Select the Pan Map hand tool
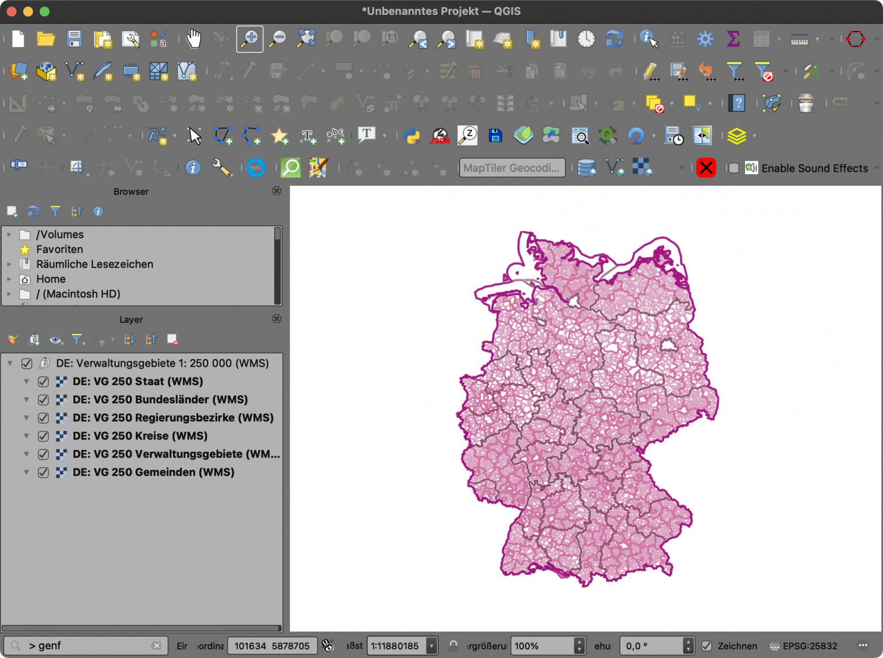 tap(194, 39)
